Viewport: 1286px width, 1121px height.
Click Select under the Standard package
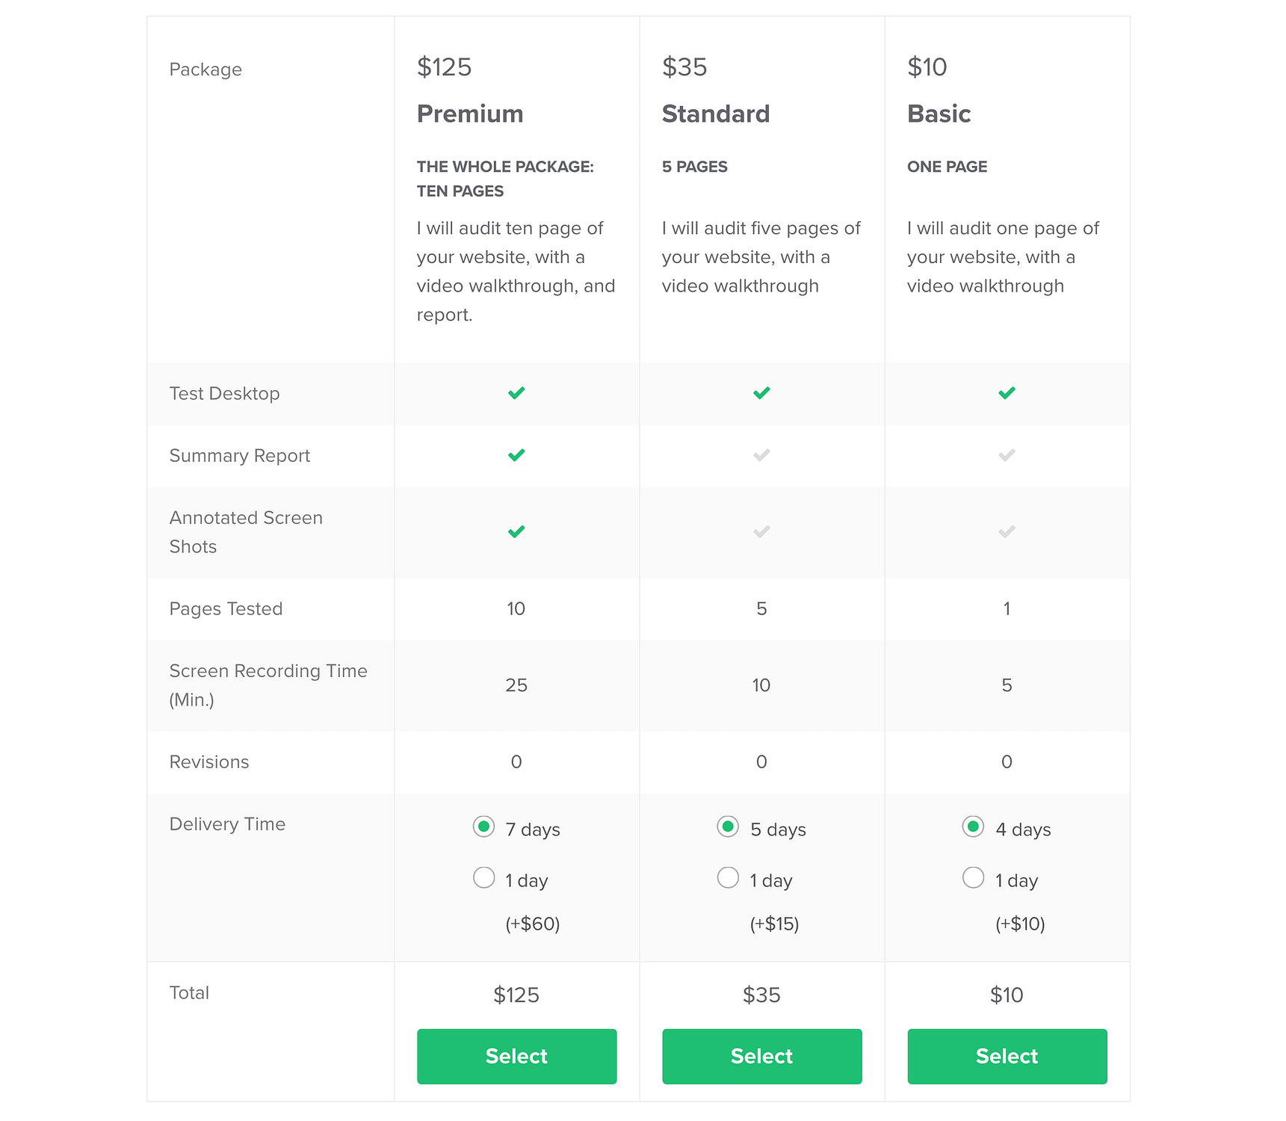[761, 1056]
